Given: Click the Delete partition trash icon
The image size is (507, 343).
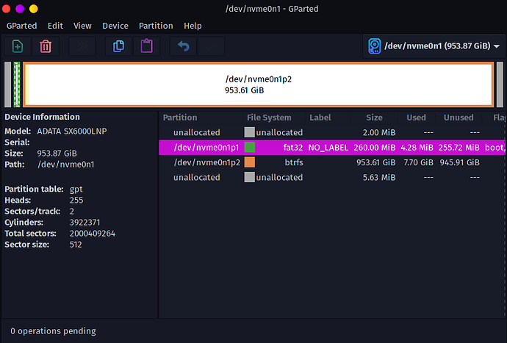Looking at the screenshot, I should pos(46,46).
